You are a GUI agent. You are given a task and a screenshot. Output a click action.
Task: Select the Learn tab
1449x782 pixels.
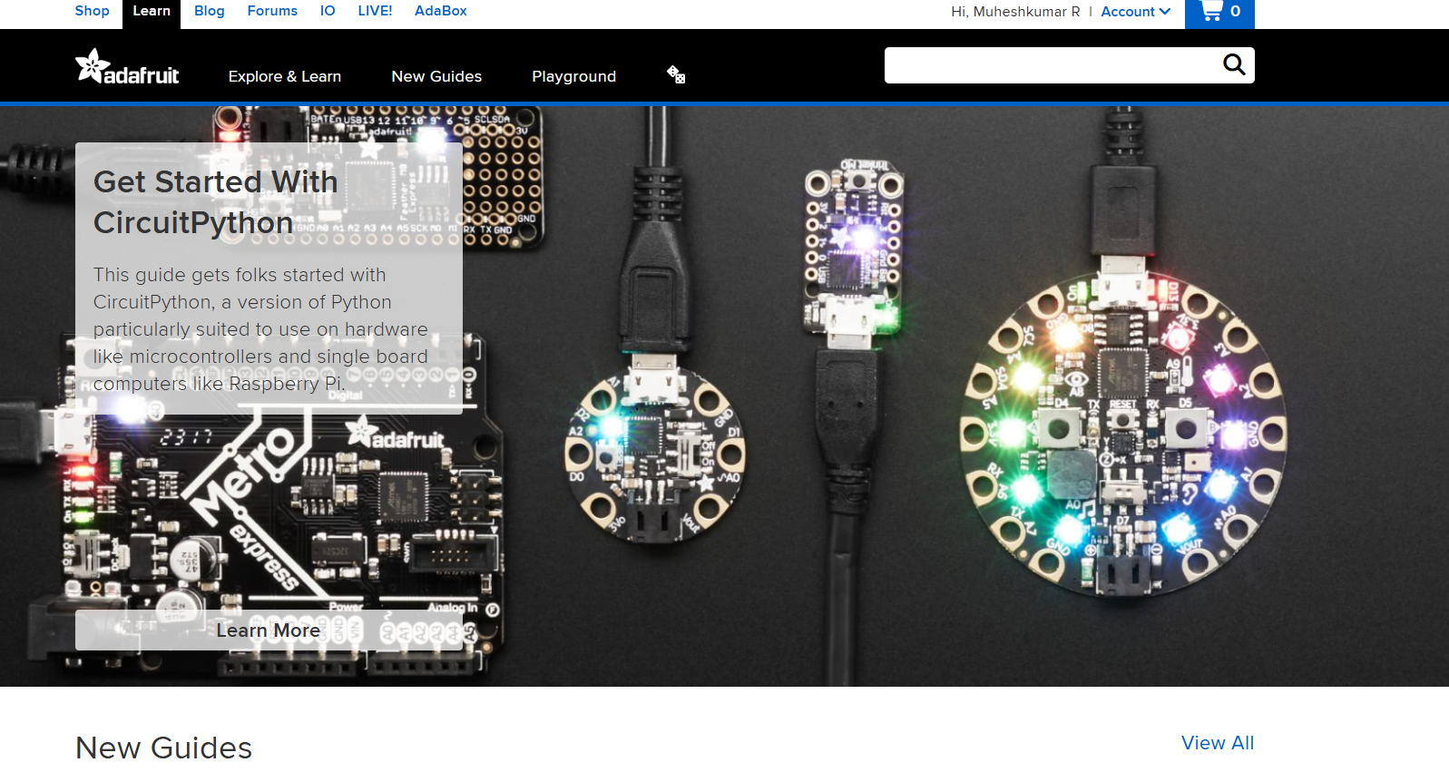[x=152, y=12]
